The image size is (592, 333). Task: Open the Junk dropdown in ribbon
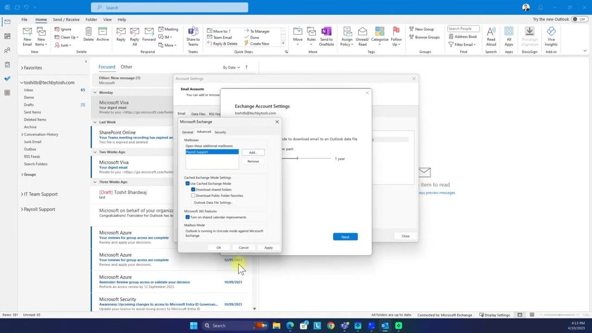63,45
